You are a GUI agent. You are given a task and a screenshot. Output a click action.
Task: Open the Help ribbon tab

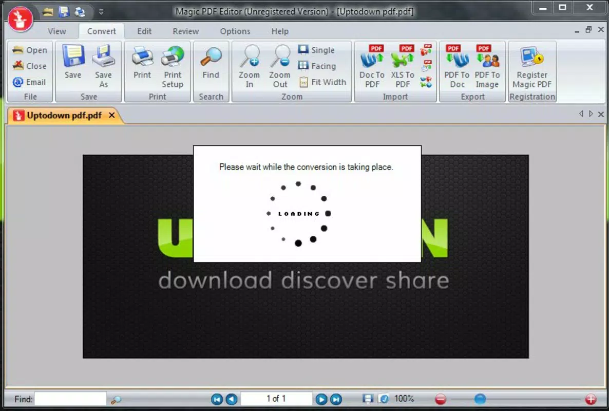pos(280,31)
